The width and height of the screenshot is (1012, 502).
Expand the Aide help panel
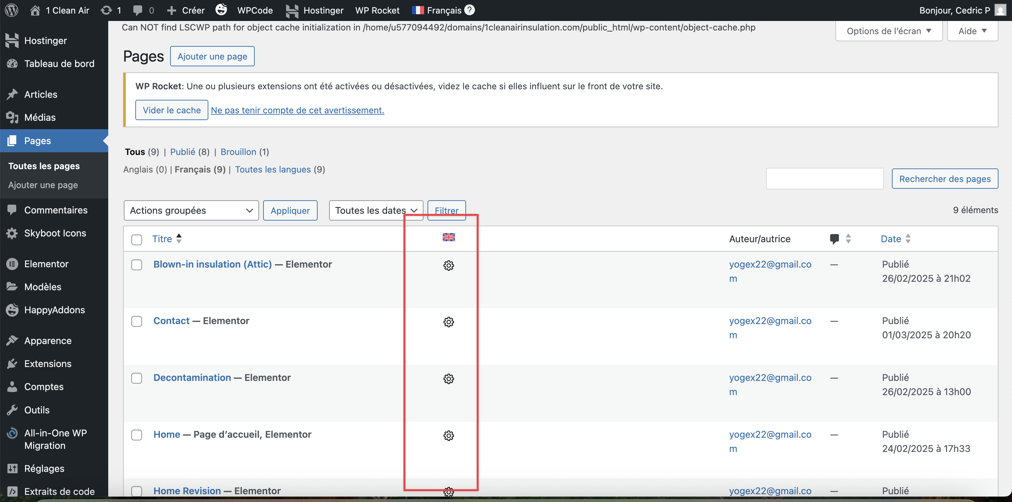[972, 31]
